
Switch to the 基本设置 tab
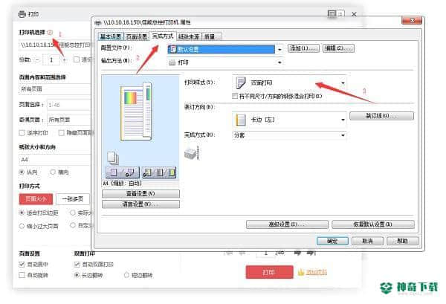pos(111,36)
